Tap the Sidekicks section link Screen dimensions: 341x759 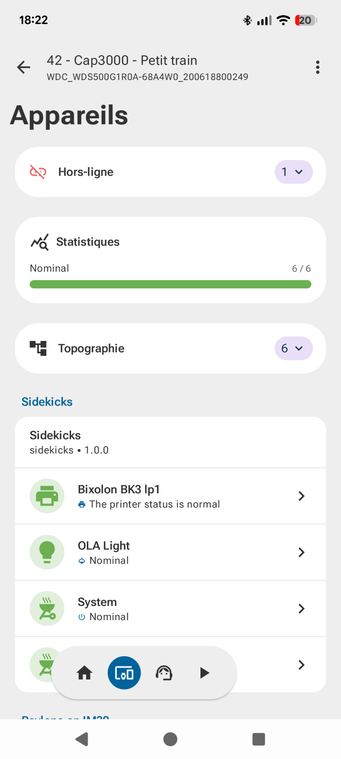pos(47,402)
